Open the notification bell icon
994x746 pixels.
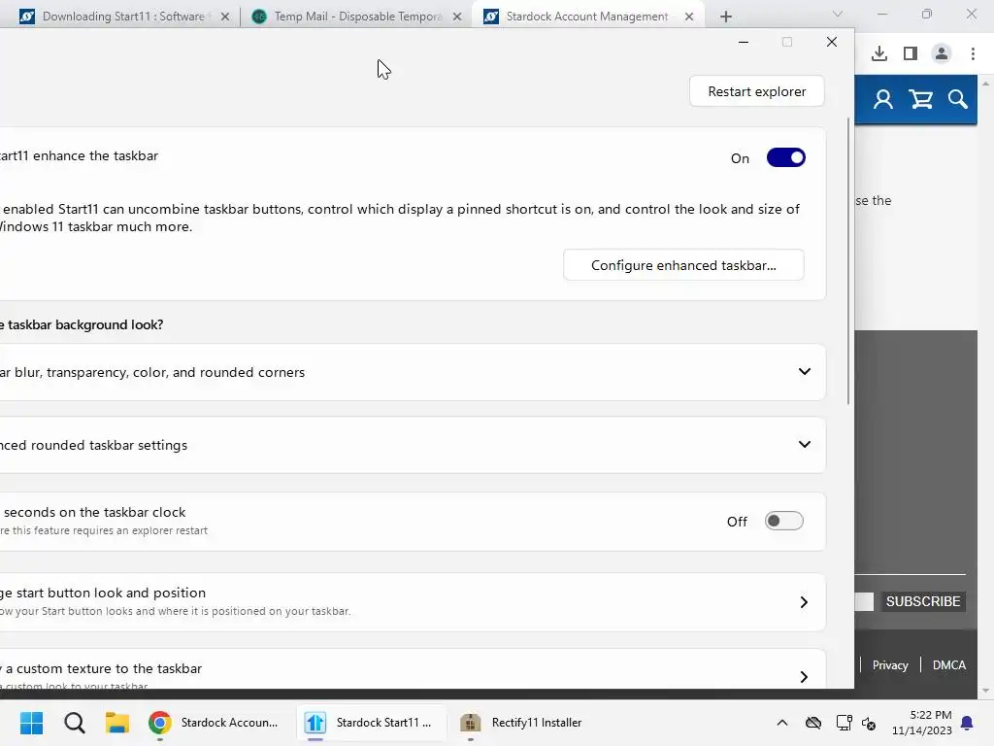pyautogui.click(x=968, y=723)
